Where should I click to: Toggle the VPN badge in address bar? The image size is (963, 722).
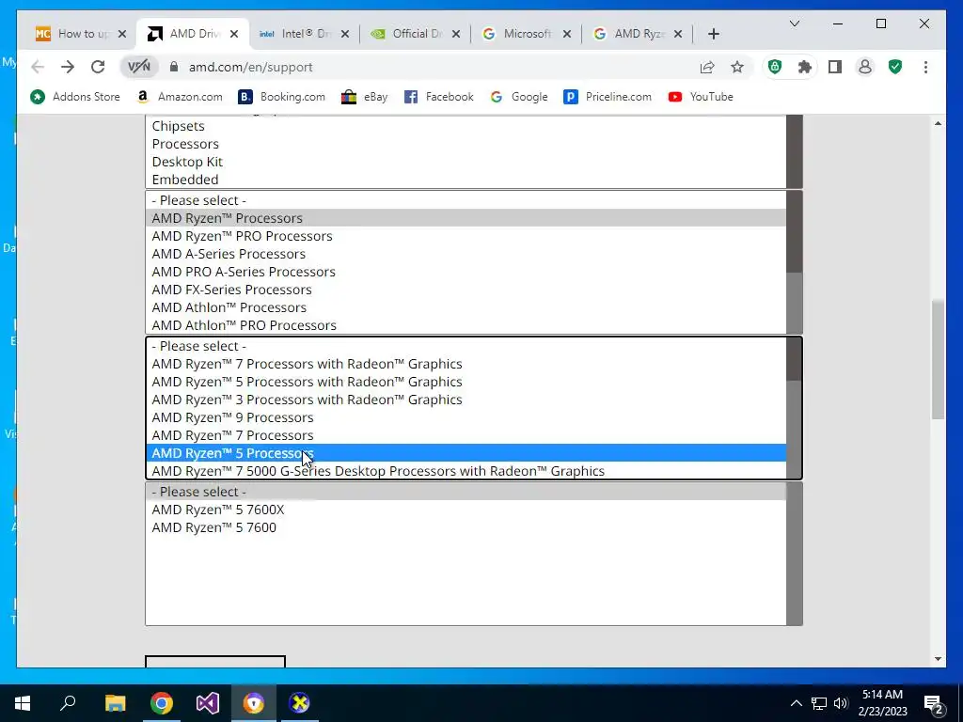click(139, 67)
